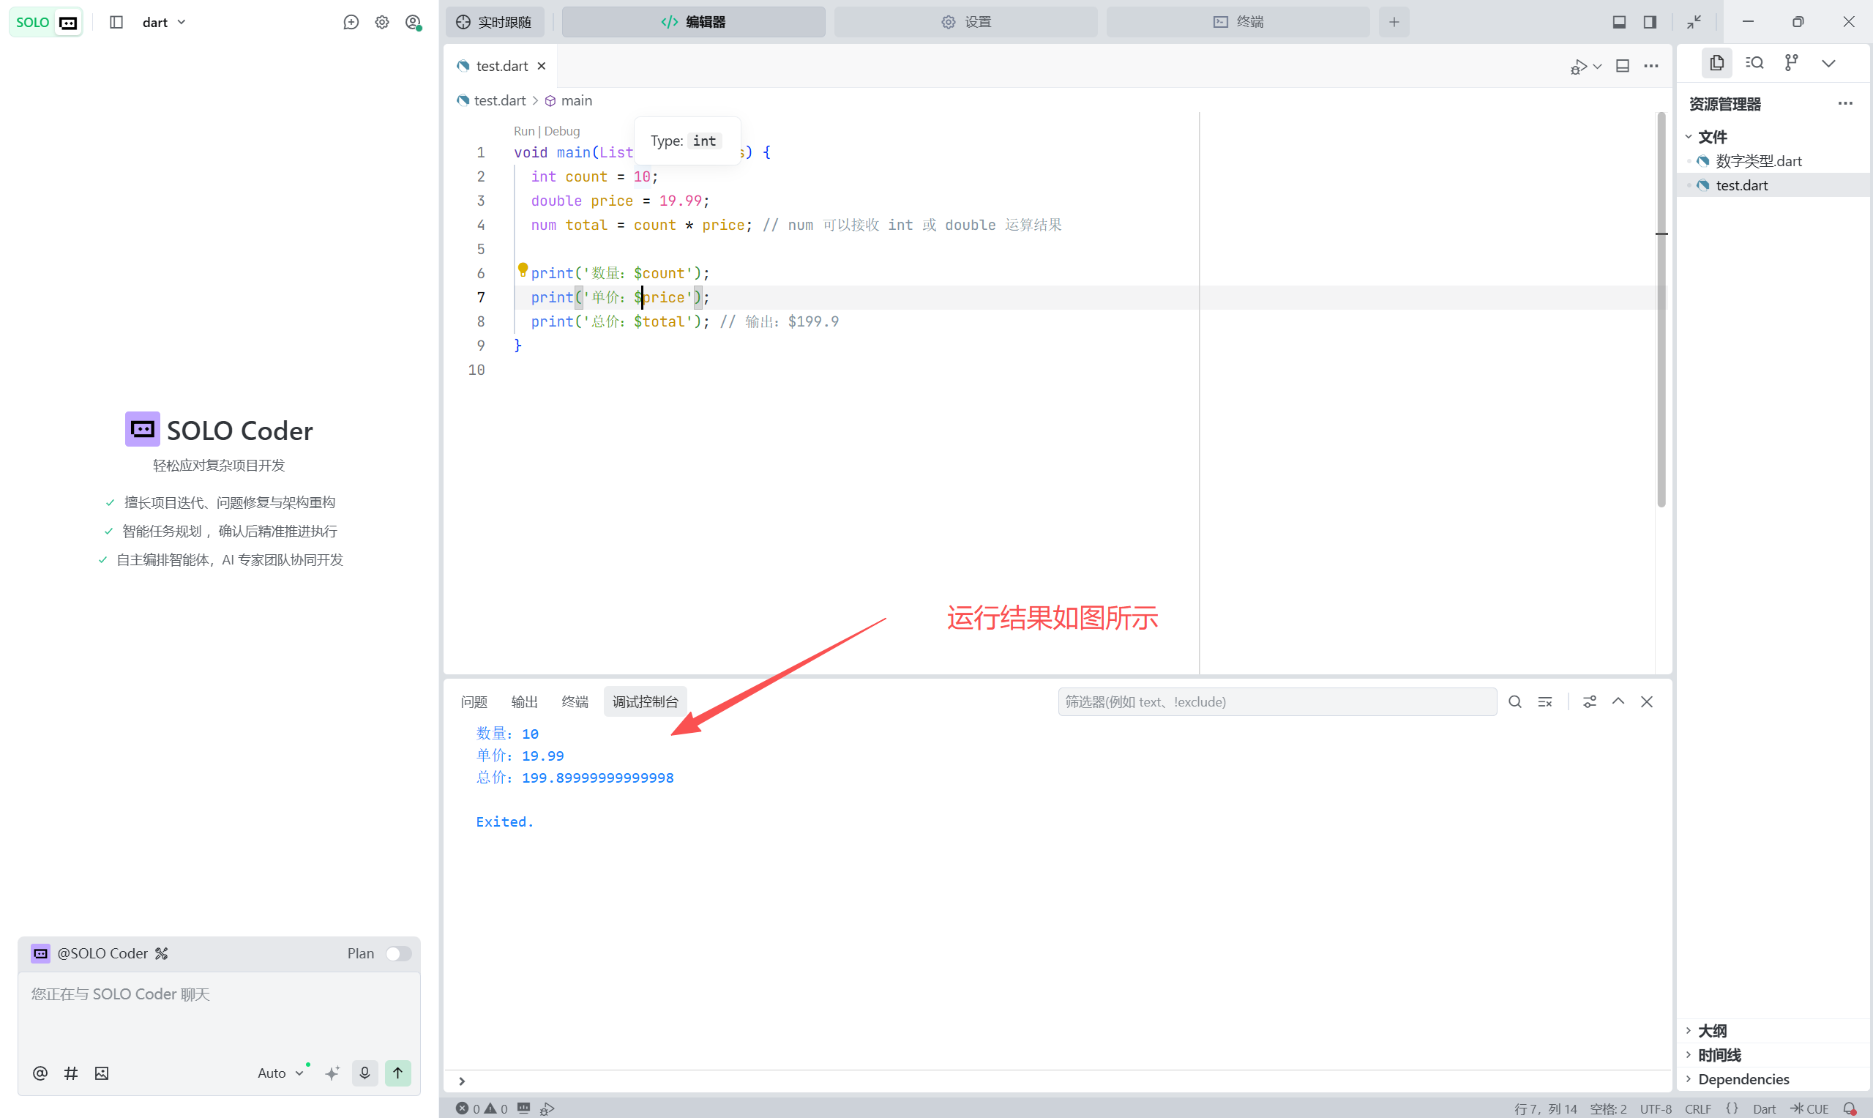Toggle the Plan switch
Viewport: 1873px width, 1118px height.
[397, 953]
